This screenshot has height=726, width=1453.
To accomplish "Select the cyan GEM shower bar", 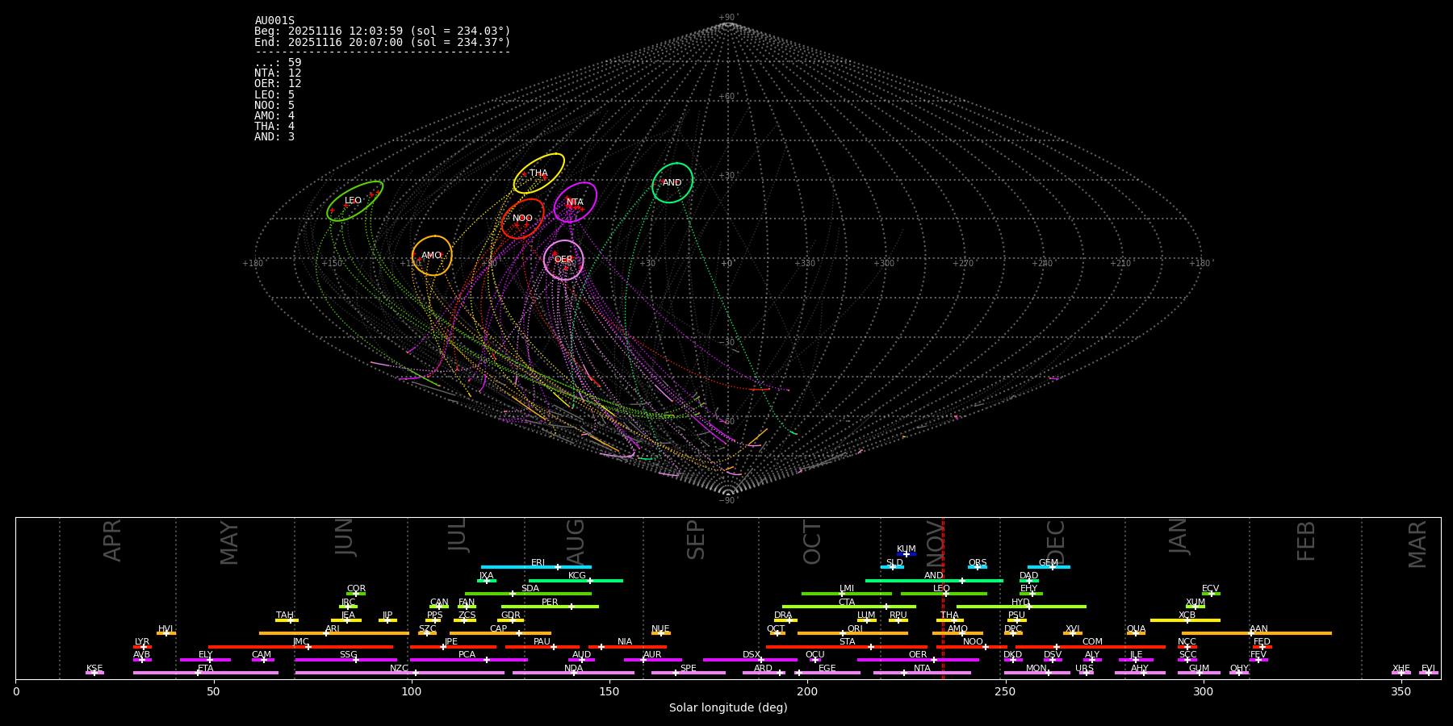I will tap(1049, 567).
